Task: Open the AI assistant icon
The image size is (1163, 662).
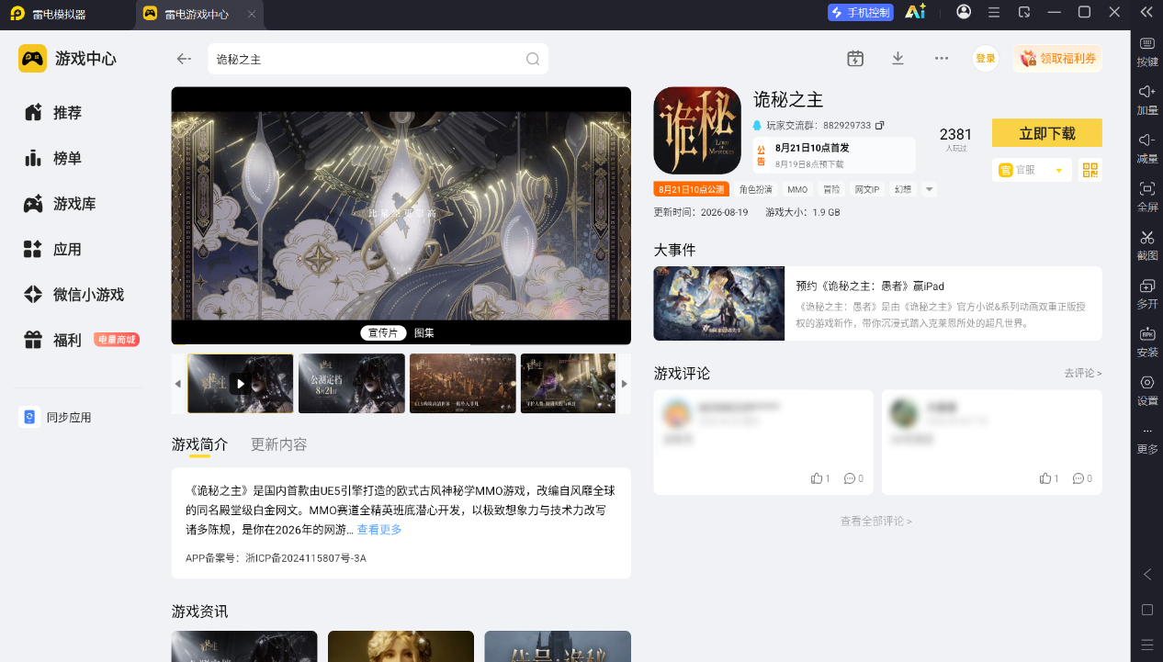Action: 915,12
